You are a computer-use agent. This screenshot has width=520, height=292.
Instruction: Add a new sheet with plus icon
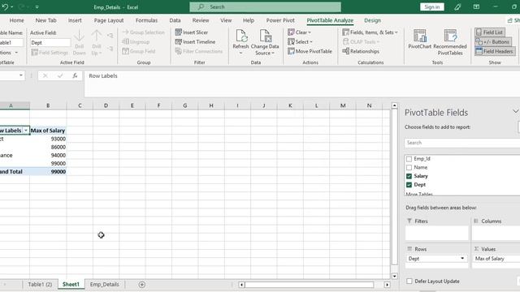(x=142, y=285)
